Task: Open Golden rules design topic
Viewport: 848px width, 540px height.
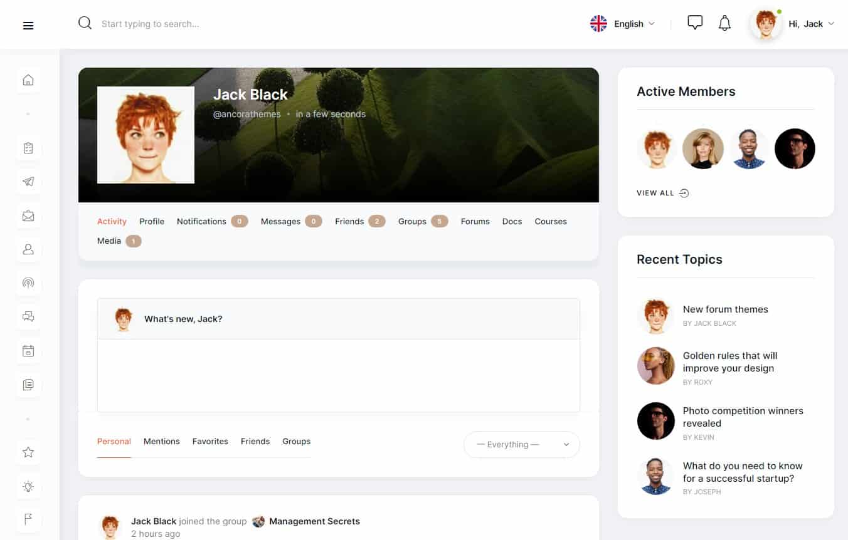Action: [729, 362]
